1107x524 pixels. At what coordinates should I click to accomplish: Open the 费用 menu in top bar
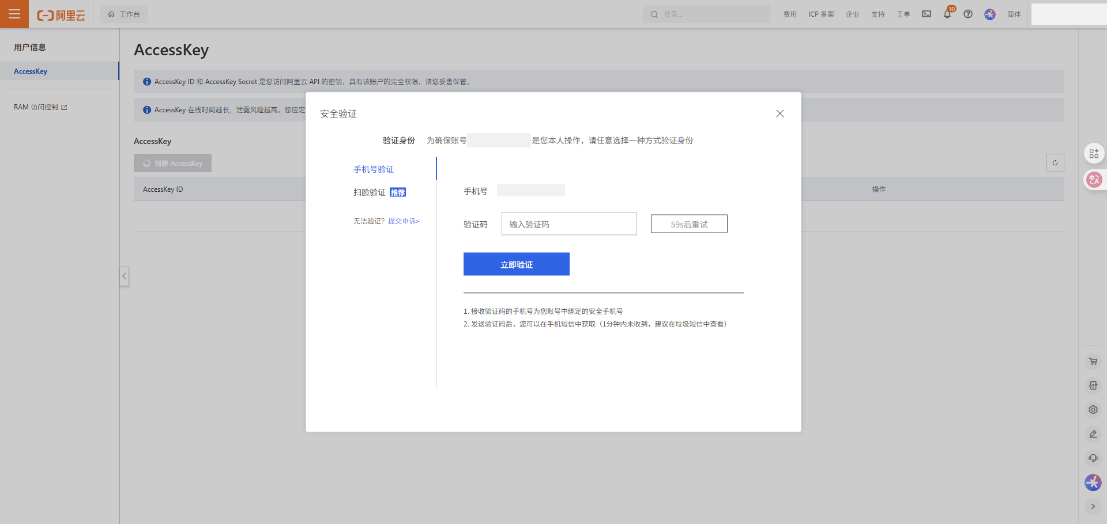click(x=790, y=14)
